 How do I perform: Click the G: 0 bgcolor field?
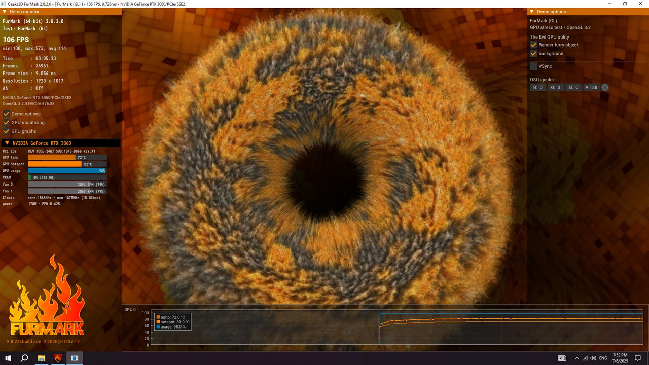click(x=556, y=87)
